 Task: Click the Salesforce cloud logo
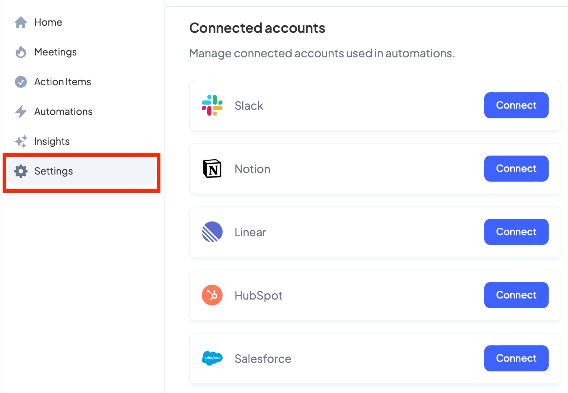coord(212,358)
